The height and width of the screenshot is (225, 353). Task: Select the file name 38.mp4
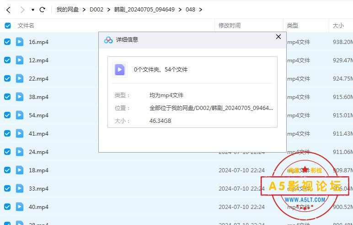tap(38, 97)
